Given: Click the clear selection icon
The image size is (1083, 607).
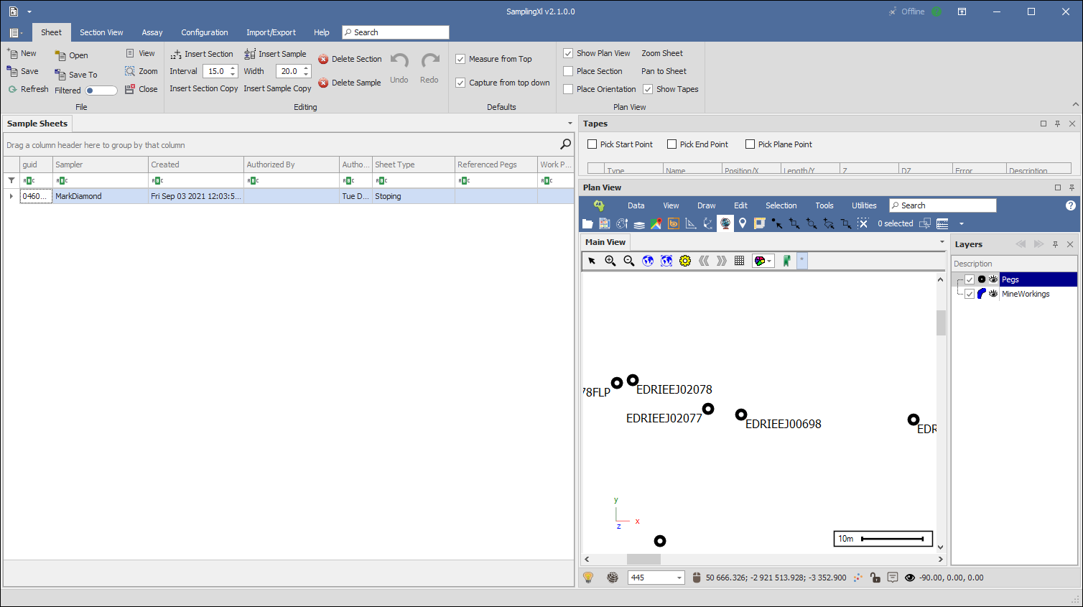Looking at the screenshot, I should pos(863,223).
